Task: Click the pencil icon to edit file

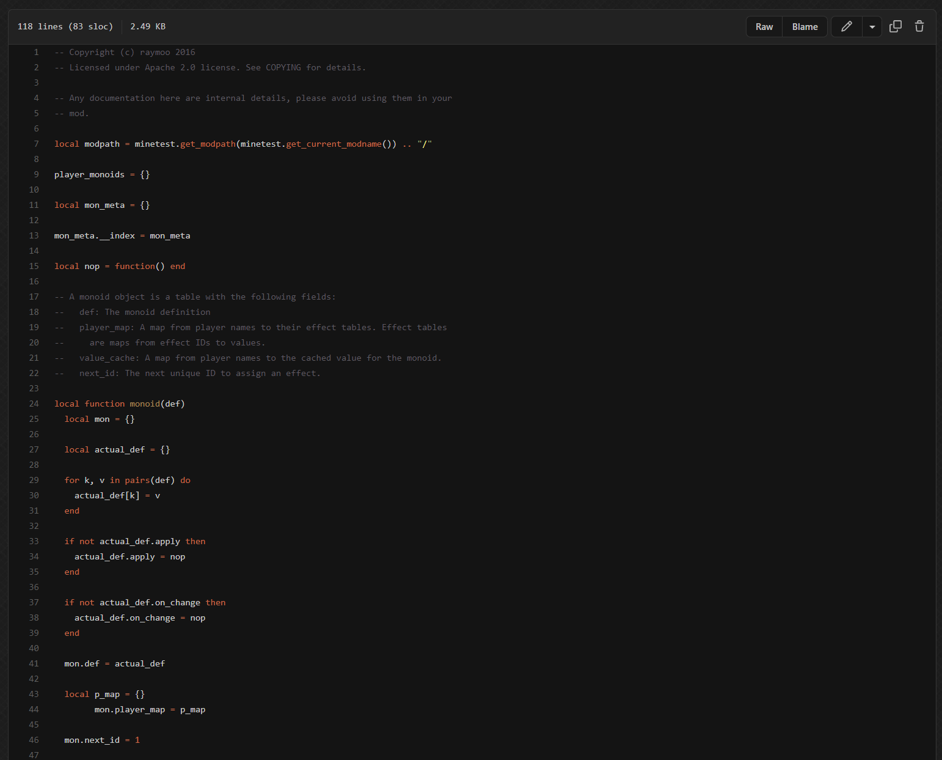Action: (846, 26)
